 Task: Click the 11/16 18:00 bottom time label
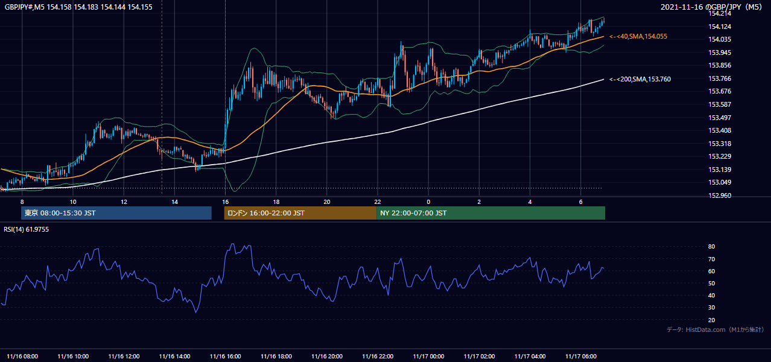pos(276,356)
